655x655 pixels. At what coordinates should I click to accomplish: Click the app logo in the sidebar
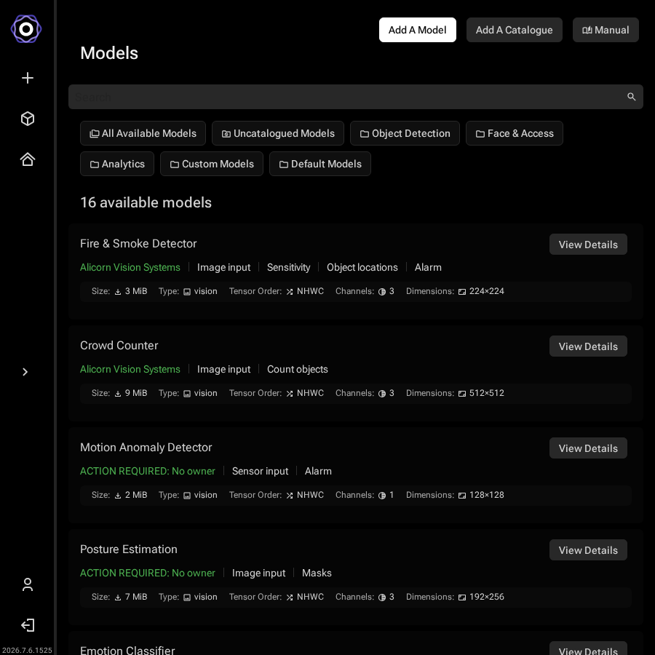point(26,29)
